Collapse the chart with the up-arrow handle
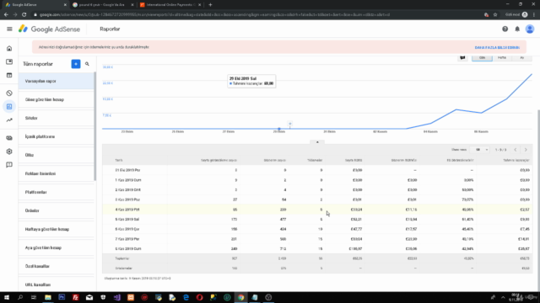This screenshot has height=303, width=540. click(x=317, y=142)
